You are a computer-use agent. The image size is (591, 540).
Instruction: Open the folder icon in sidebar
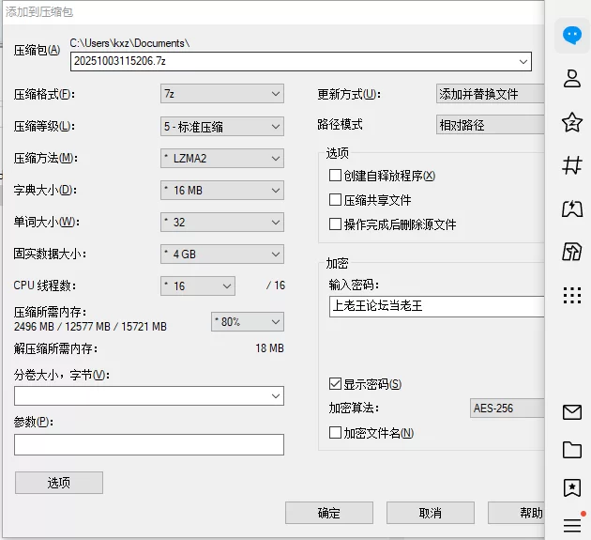pos(571,450)
